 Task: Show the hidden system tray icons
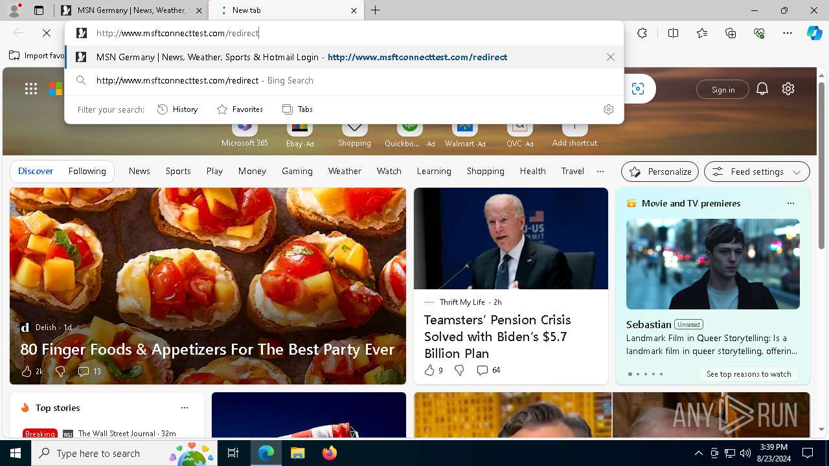click(x=698, y=453)
